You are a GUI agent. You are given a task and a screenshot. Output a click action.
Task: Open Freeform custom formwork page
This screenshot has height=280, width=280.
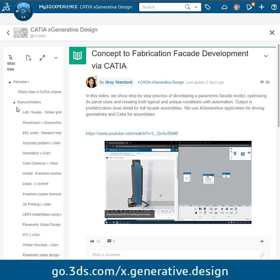[x=42, y=194]
